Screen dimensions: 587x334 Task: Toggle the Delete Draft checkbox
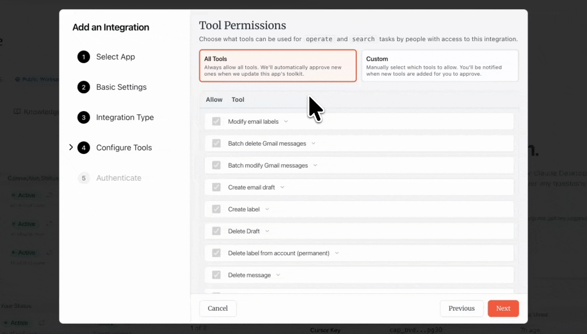tap(216, 231)
